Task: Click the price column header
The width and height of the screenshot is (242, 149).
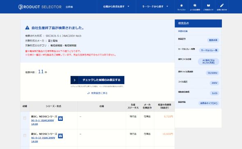Action: tap(164, 106)
